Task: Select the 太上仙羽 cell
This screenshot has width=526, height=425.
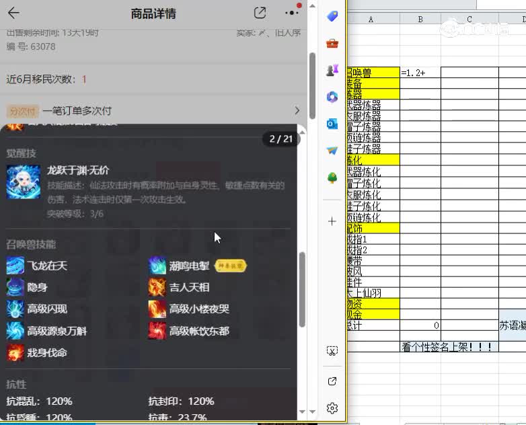Action: coord(373,293)
